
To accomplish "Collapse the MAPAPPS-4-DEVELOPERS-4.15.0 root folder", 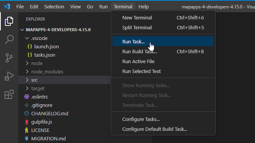I will coord(22,30).
